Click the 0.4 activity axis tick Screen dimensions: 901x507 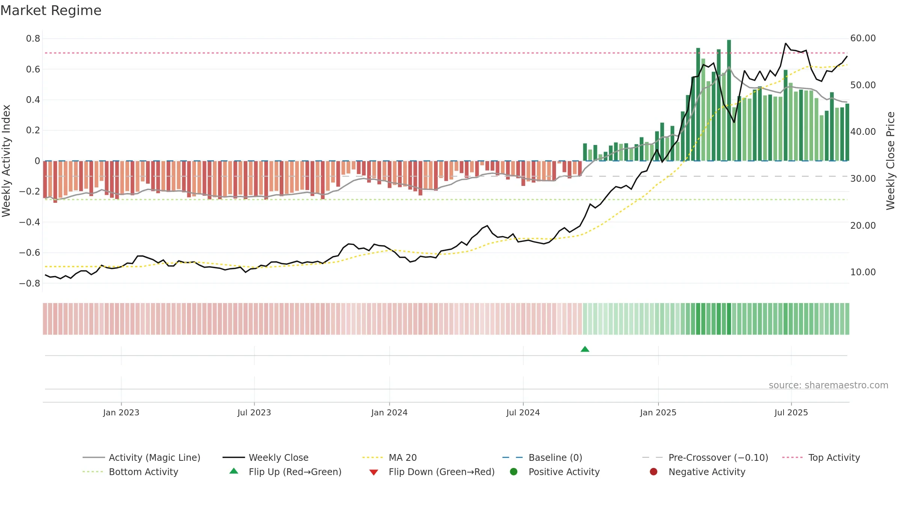(33, 100)
